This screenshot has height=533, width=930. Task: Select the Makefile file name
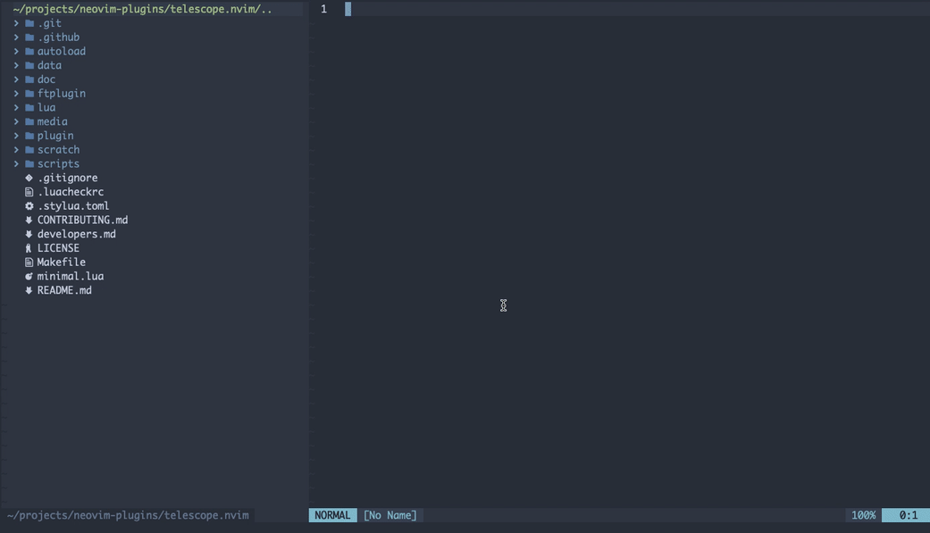click(61, 262)
